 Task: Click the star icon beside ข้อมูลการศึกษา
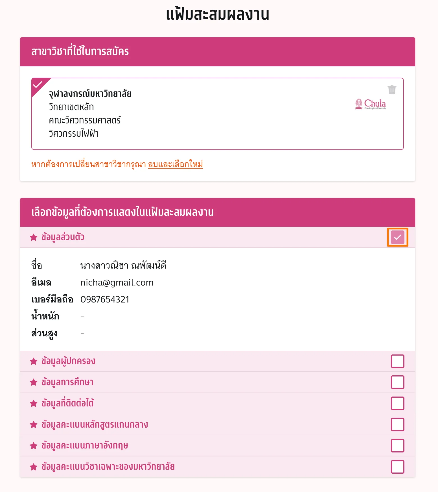click(34, 382)
